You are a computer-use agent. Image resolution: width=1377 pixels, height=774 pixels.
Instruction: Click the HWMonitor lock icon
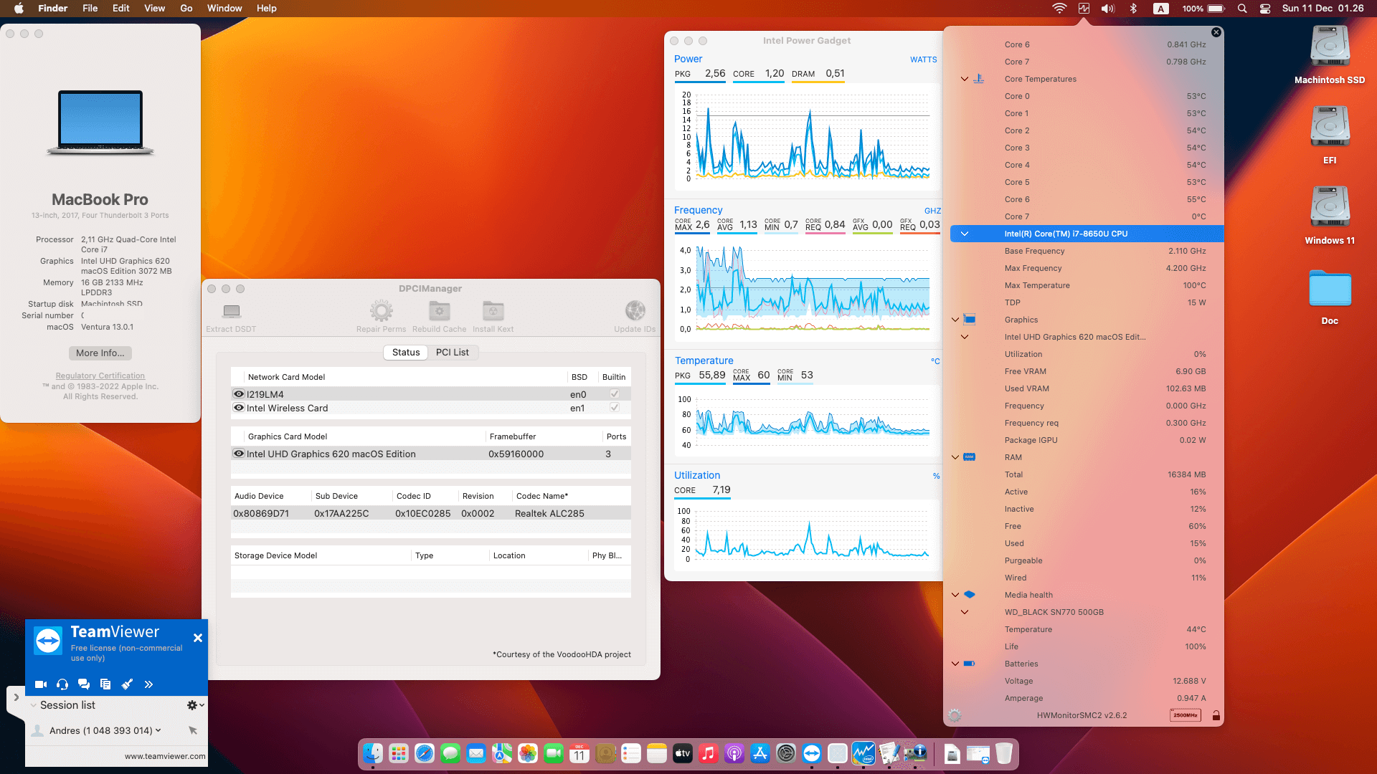(1216, 715)
